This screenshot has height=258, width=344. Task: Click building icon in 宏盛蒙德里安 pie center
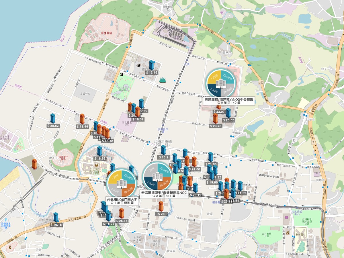pyautogui.click(x=157, y=177)
